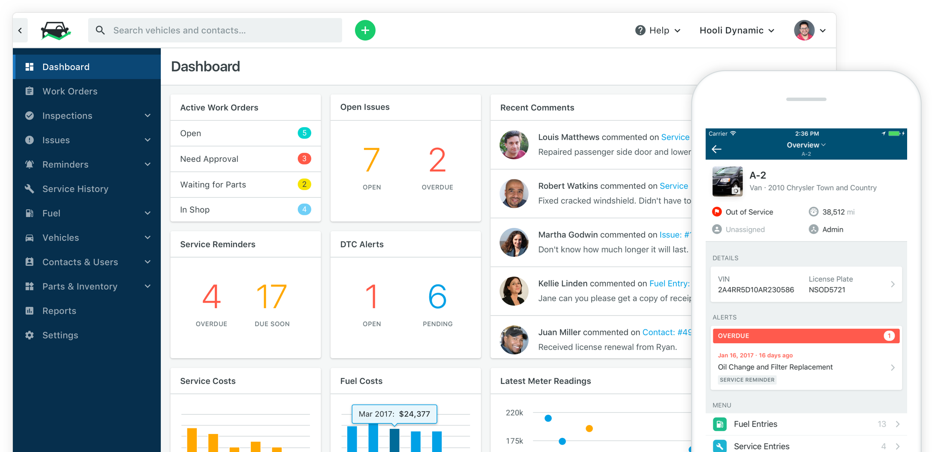Open the Help dropdown menu
The height and width of the screenshot is (452, 932).
click(x=658, y=30)
